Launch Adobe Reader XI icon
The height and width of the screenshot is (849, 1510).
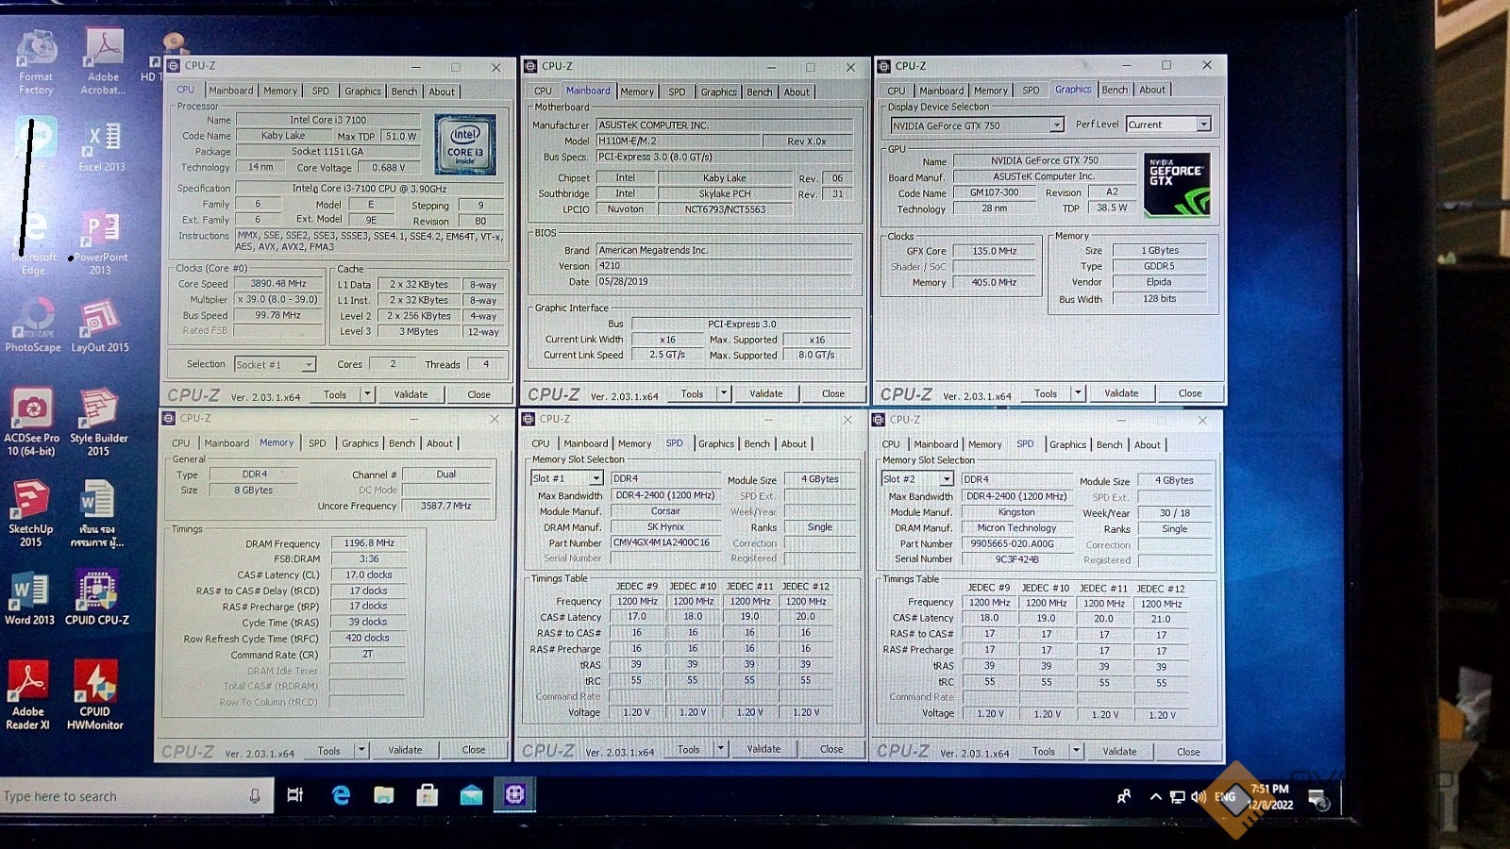pos(28,696)
